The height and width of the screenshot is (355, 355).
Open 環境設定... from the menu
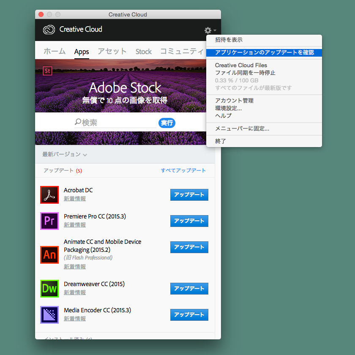tap(264, 108)
